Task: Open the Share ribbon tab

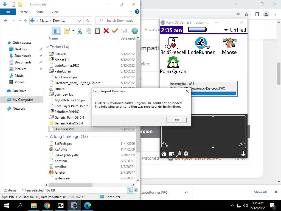Action: coord(40,12)
